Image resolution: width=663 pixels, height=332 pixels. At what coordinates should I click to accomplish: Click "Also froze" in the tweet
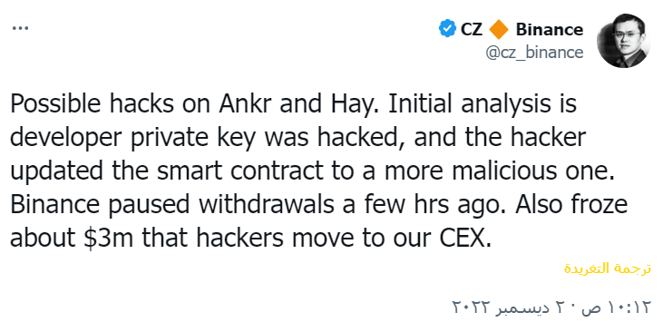570,205
